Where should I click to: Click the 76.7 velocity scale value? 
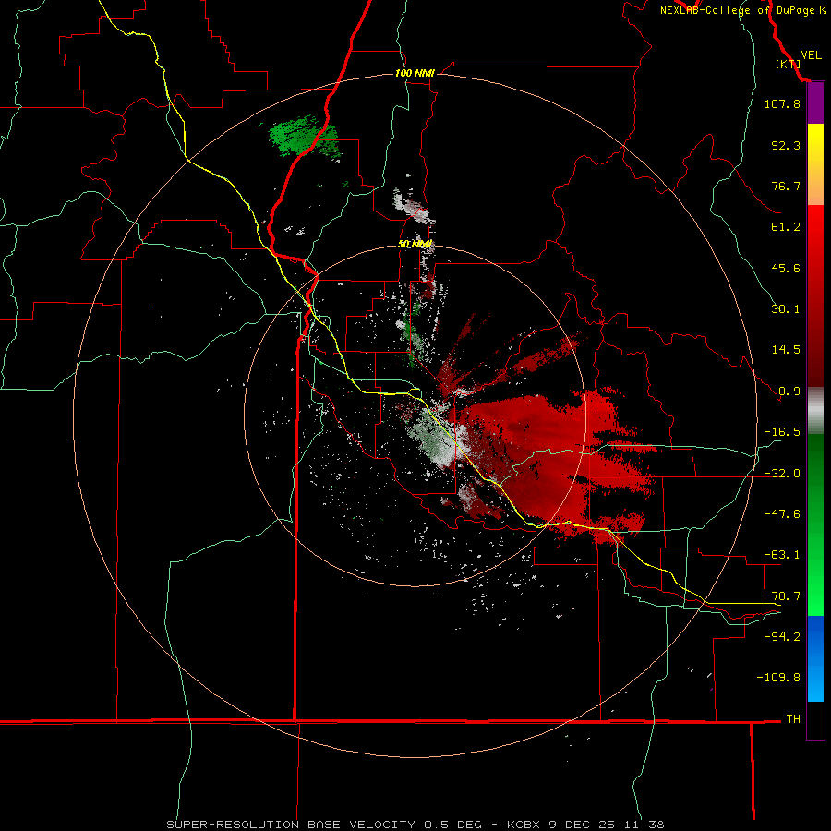click(x=786, y=186)
